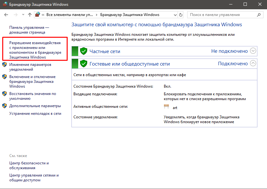Click shield icon beside 'Дополнительные параметры'

pos(4,106)
